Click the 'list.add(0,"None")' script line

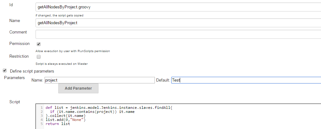[65, 120]
